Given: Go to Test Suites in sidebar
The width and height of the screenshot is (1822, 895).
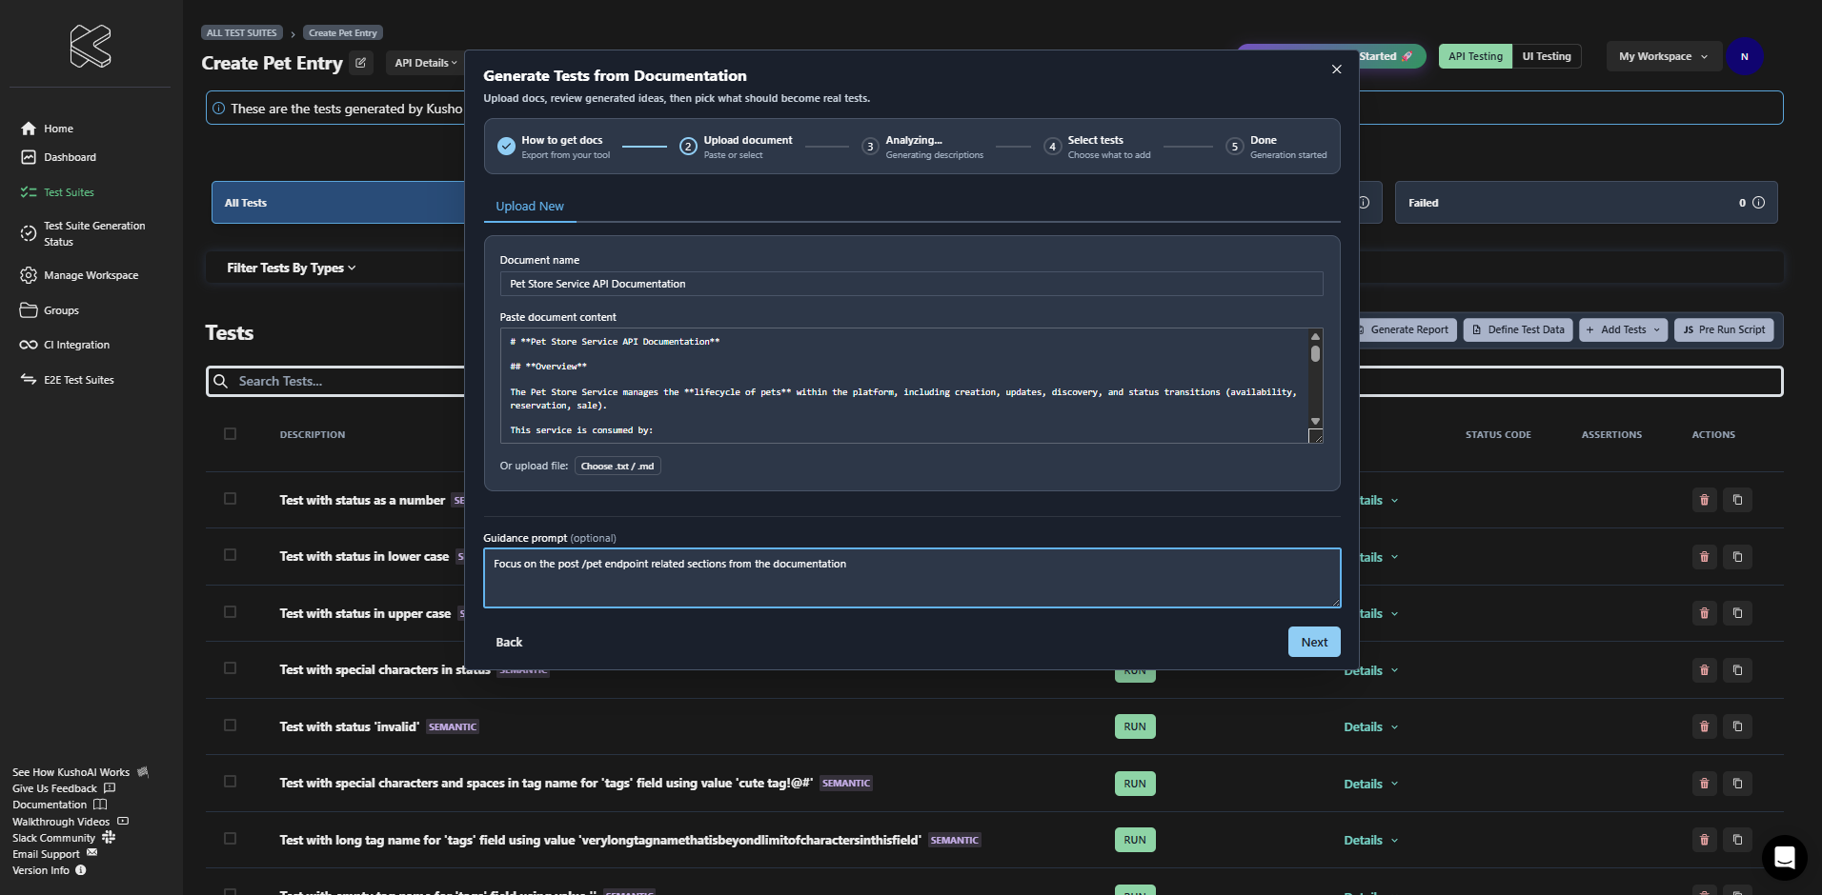Looking at the screenshot, I should 57,192.
